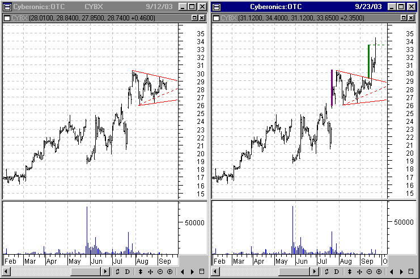Maximize the 9/23/03 Cyberonics window
The width and height of the screenshot is (420, 279).
tap(401, 7)
